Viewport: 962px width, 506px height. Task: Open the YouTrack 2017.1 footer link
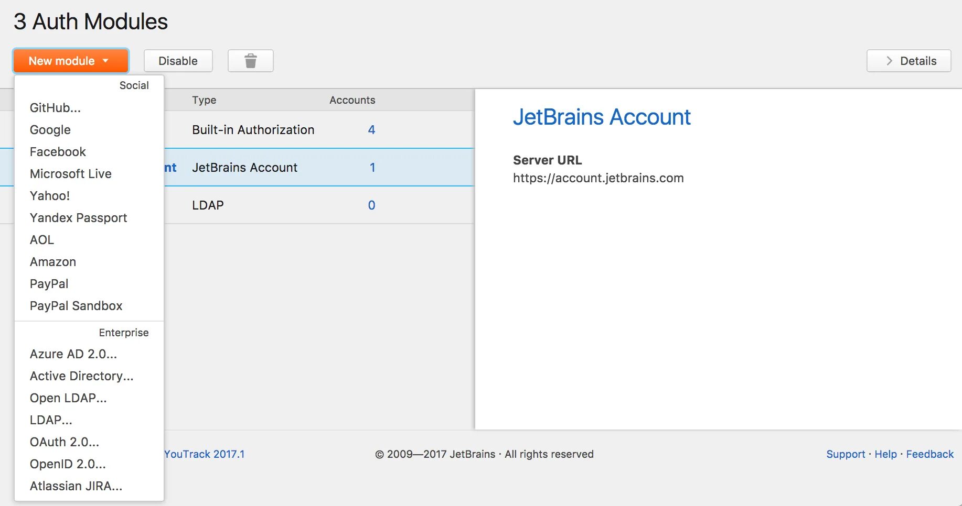click(x=205, y=454)
